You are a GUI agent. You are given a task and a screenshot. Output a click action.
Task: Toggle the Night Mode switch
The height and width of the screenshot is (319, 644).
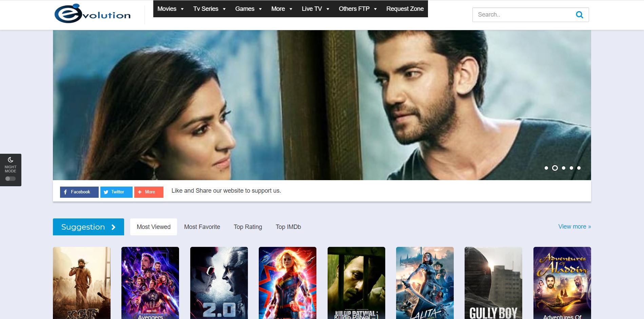click(x=11, y=179)
